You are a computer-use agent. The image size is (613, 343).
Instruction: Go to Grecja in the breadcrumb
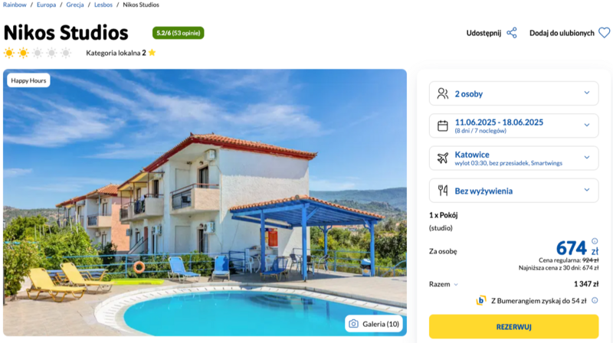(x=74, y=5)
